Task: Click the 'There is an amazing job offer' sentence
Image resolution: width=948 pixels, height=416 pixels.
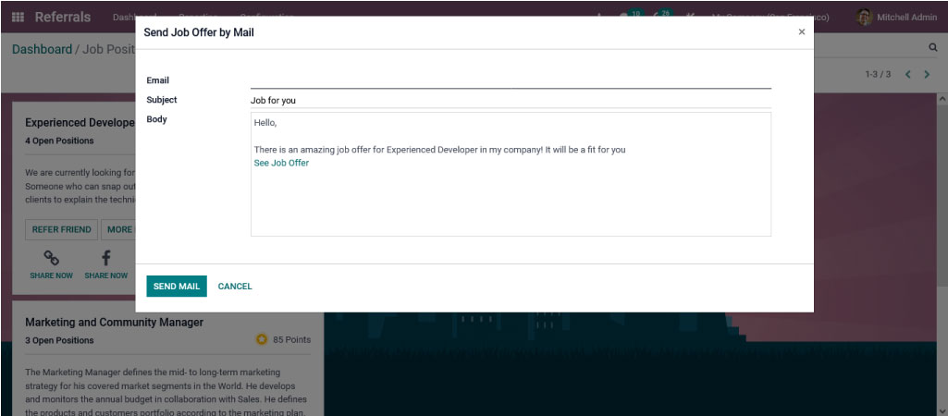Action: 439,150
